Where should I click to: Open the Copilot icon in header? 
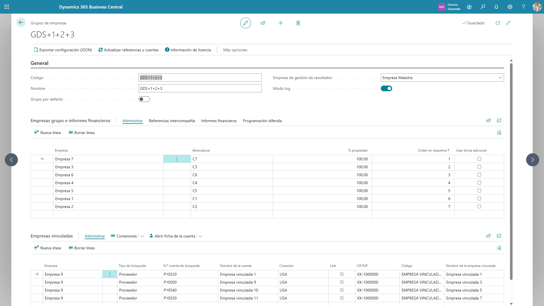click(469, 7)
